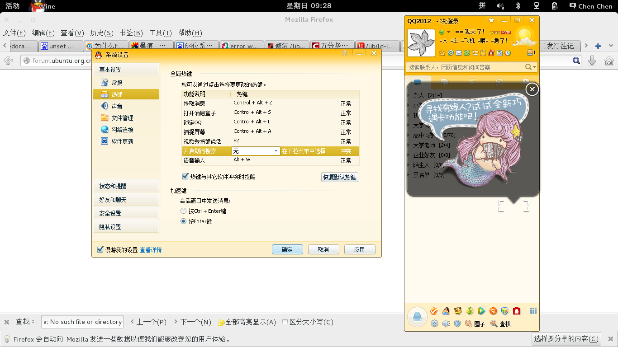Open QQ system settings gear icon
618x347 pixels.
[x=434, y=324]
